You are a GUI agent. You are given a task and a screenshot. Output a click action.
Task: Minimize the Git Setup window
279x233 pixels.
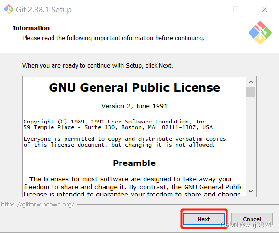(208, 9)
